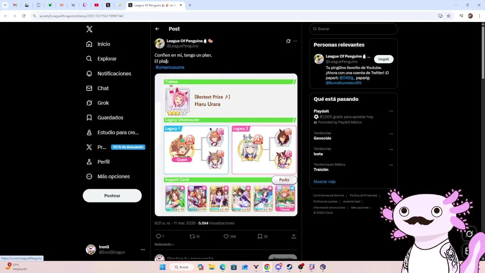Screen dimensions: 485x273
Task: Click League Of Penguins post avatar
Action: [x=160, y=43]
